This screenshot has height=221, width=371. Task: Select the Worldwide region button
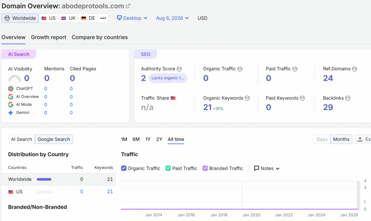[20, 18]
